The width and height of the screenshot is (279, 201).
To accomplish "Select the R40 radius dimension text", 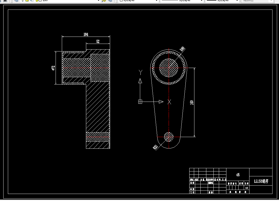I will click(x=182, y=49).
